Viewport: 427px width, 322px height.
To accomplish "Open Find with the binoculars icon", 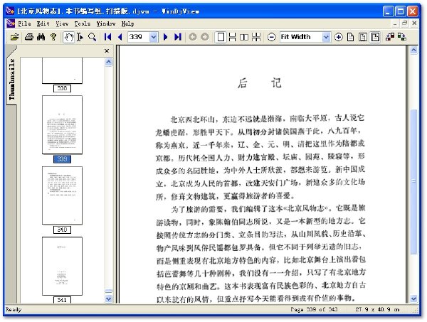I will [41, 37].
